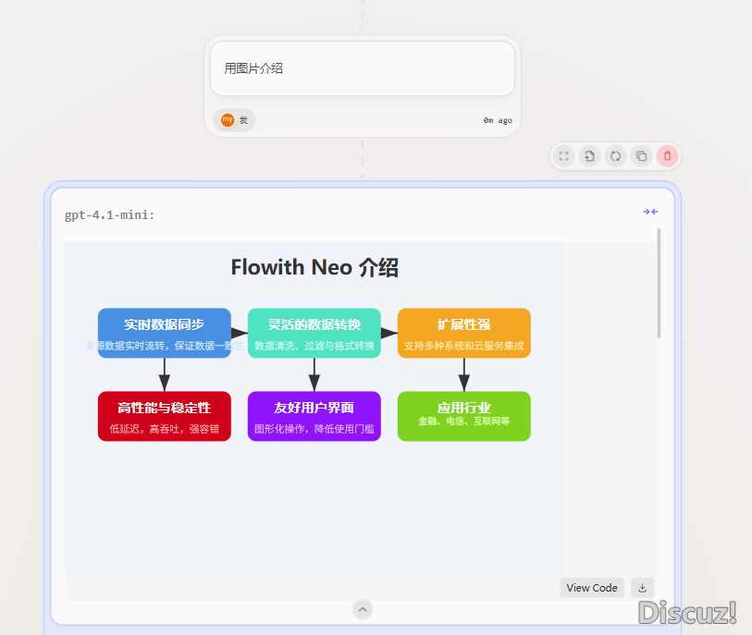Collapse the gpt-4.1-mini response card with the inward arrows icon

pyautogui.click(x=650, y=212)
